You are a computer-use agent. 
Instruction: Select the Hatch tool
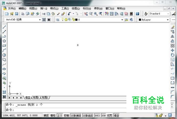[4, 92]
